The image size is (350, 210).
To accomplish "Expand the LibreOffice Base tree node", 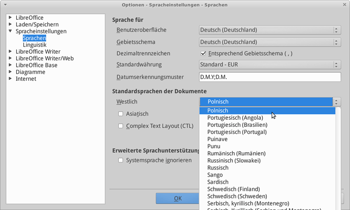I will coord(10,65).
